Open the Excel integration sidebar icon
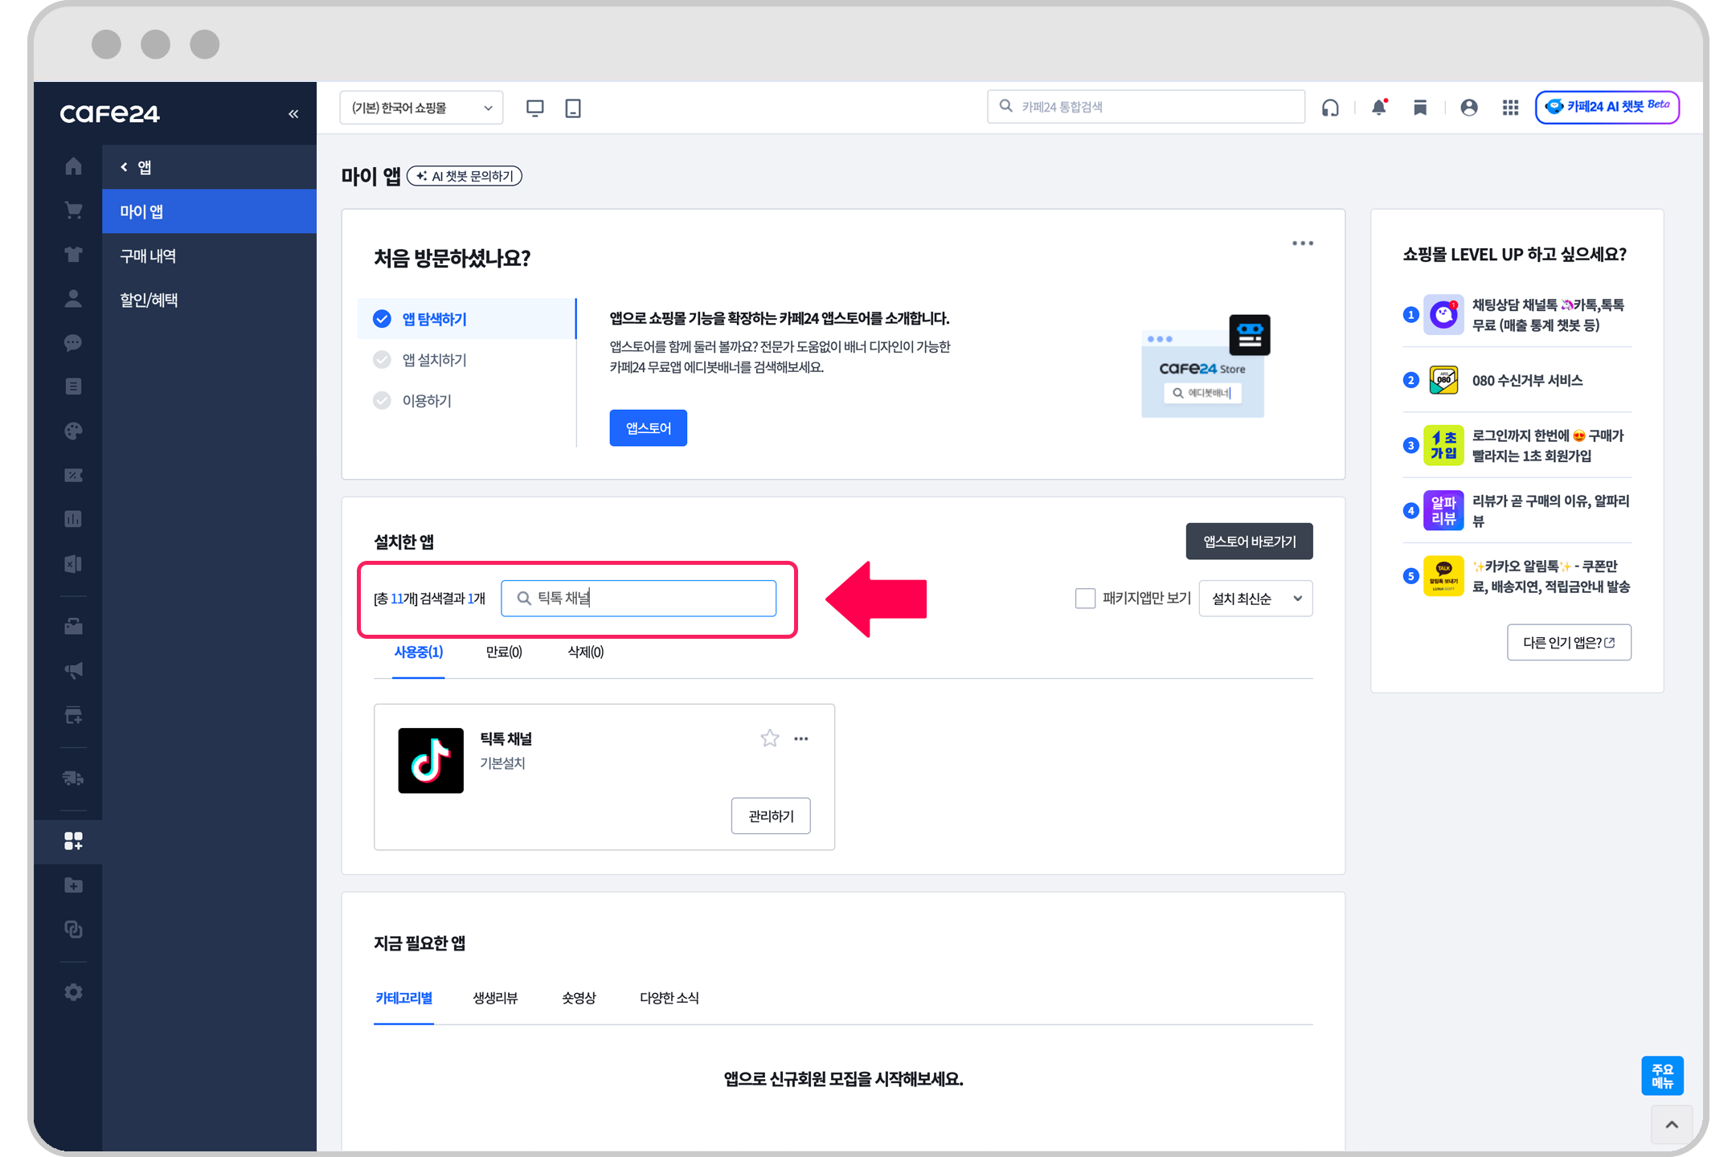The width and height of the screenshot is (1736, 1157). [x=73, y=563]
